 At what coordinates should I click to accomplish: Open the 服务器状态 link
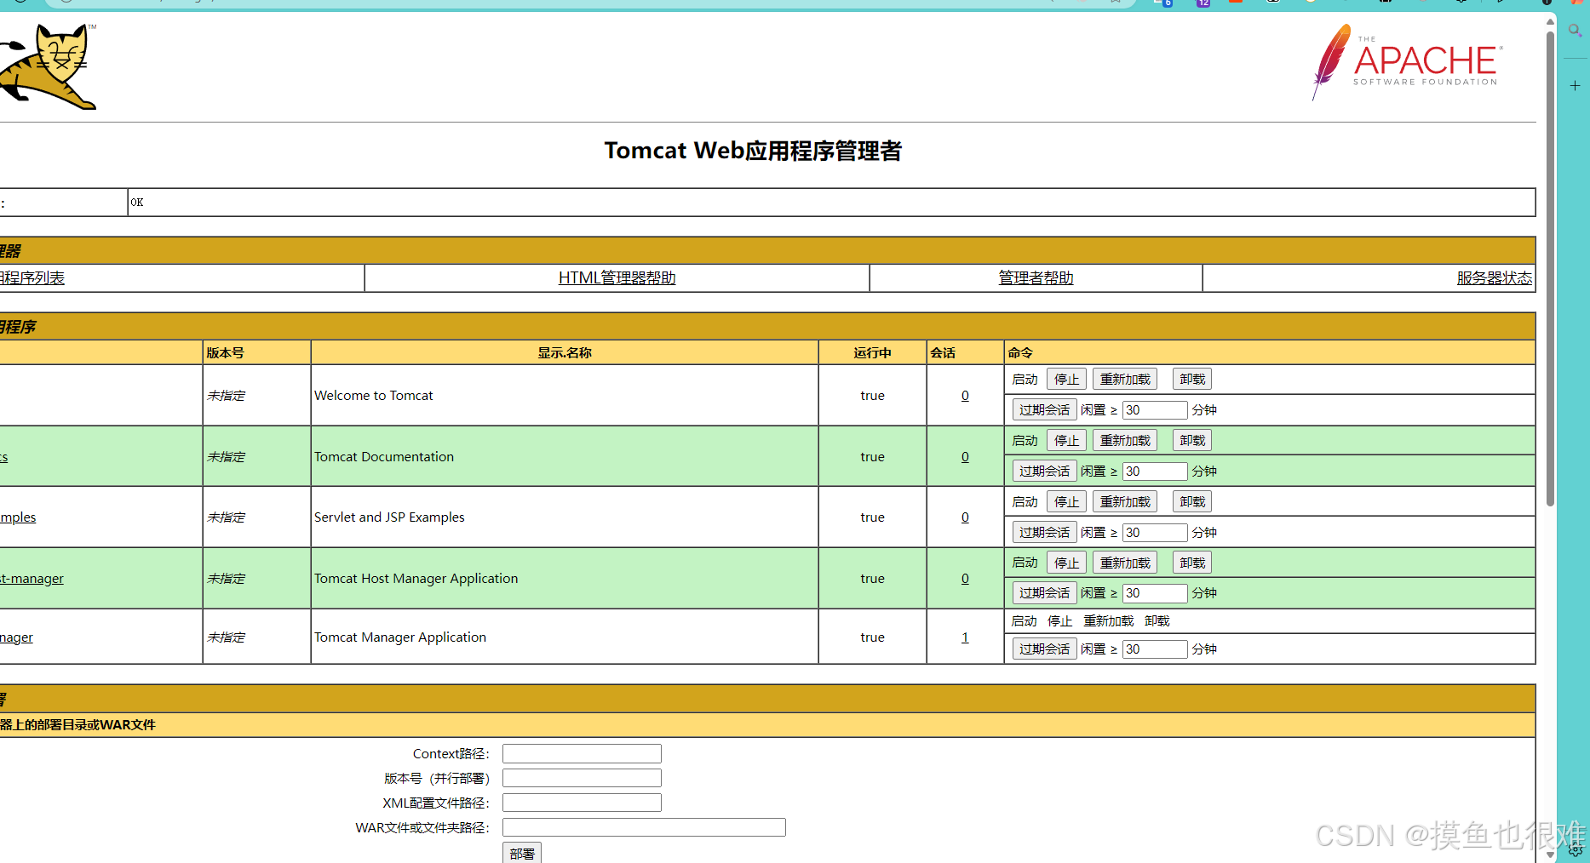click(1494, 278)
